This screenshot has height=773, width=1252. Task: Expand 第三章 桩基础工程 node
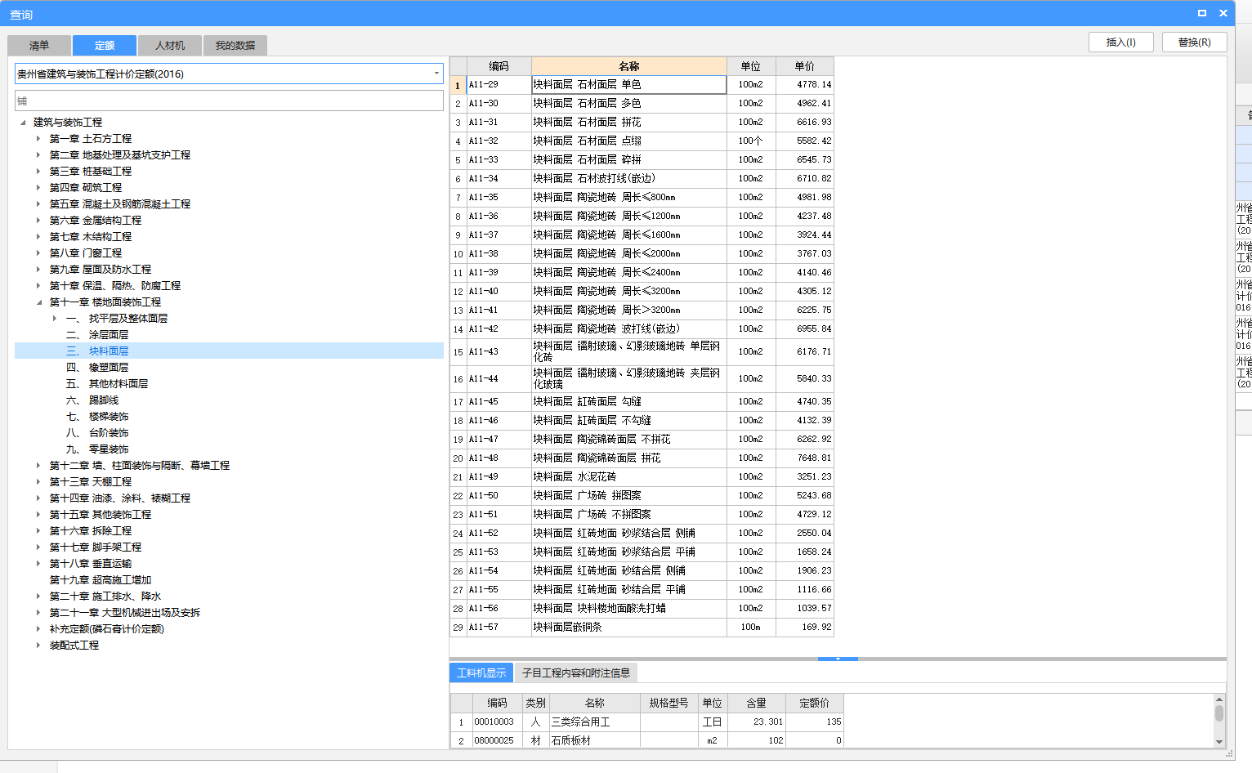coord(38,172)
